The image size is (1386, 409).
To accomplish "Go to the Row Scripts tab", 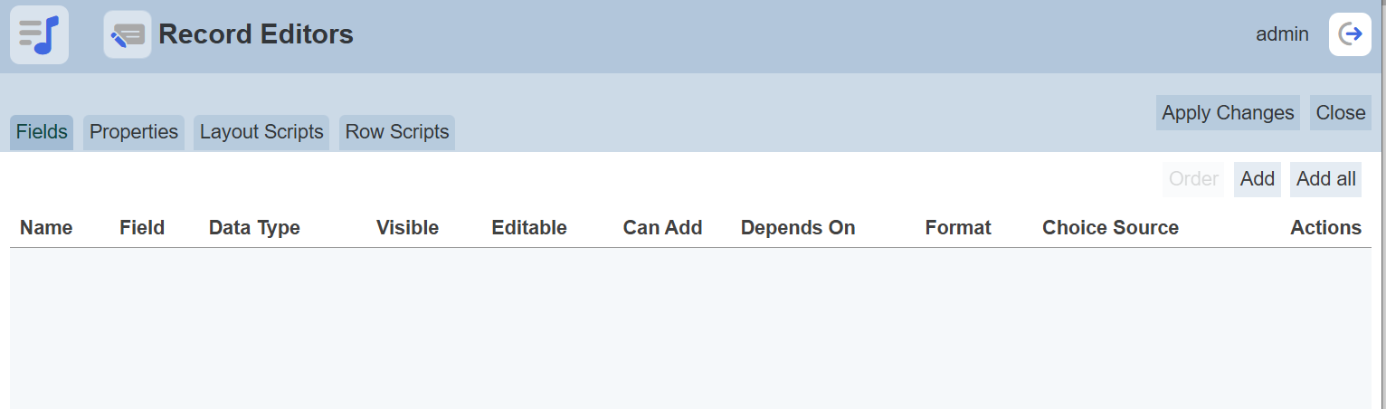I will point(397,132).
